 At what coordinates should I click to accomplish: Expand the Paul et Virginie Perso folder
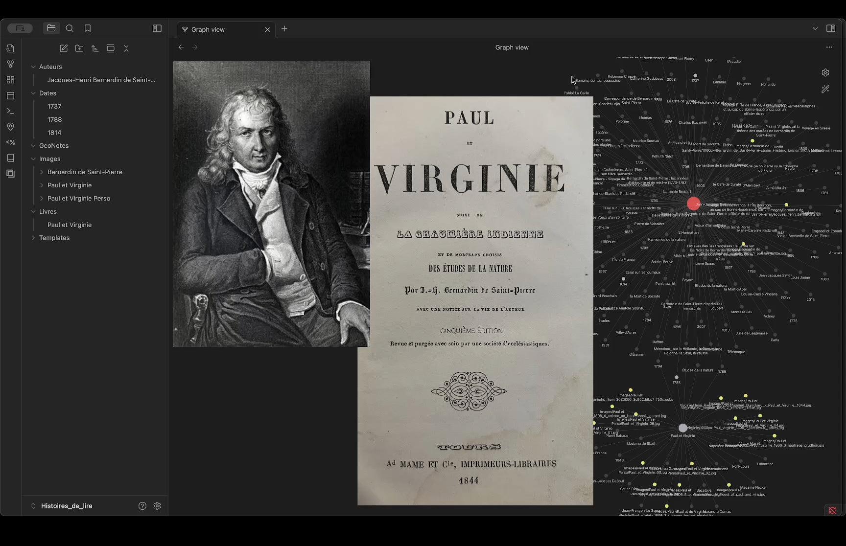42,199
